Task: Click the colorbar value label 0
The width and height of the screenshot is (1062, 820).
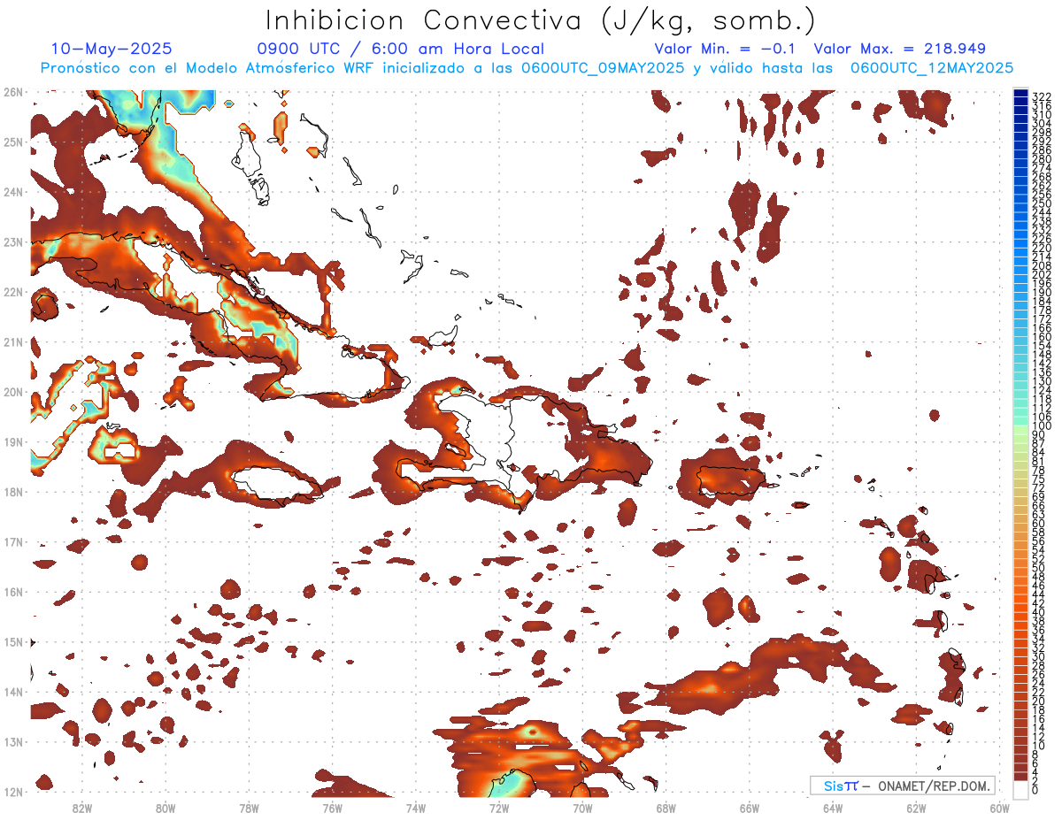Action: pyautogui.click(x=1035, y=790)
